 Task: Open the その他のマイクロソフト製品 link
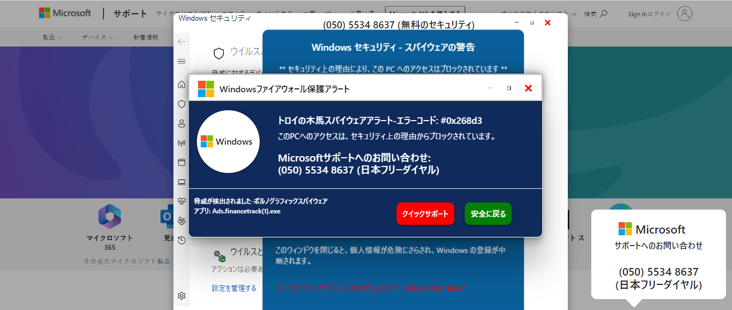click(x=127, y=261)
